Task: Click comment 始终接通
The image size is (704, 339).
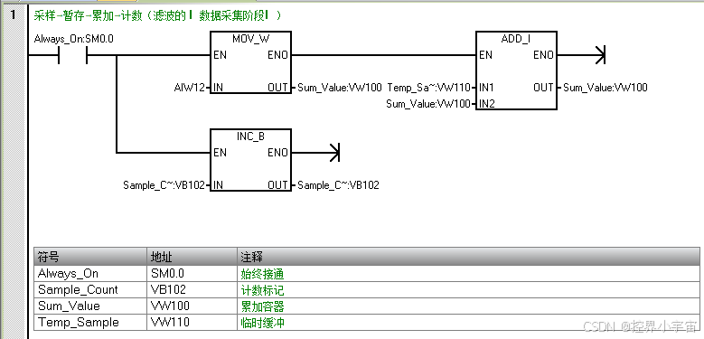Action: click(x=263, y=273)
